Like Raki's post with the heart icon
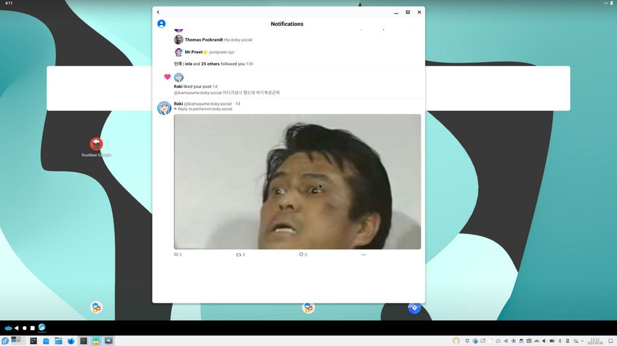The width and height of the screenshot is (617, 346). [301, 254]
